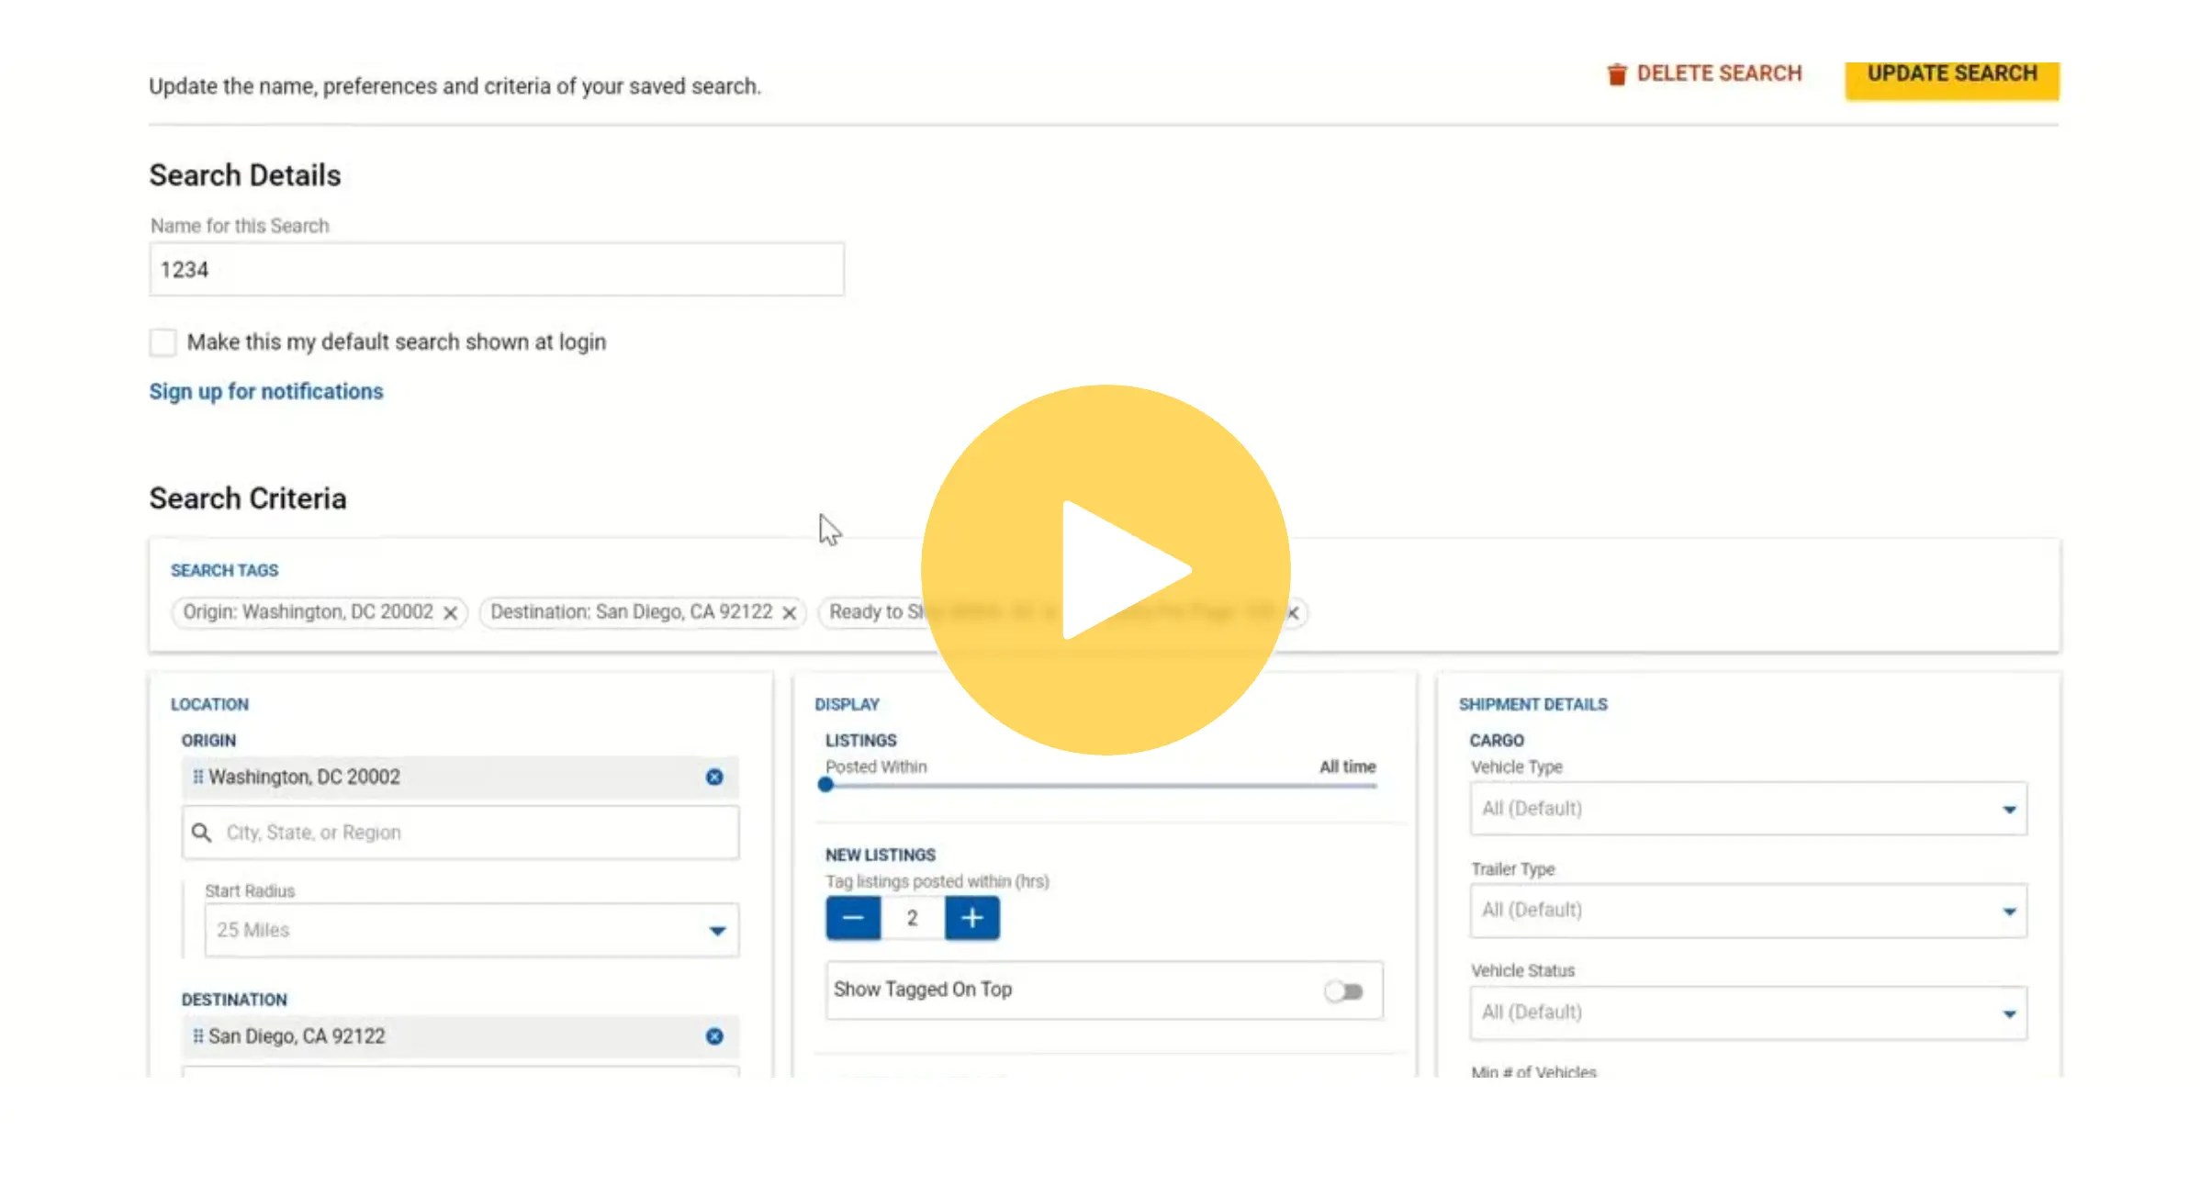Drag the Posted Within listings slider

click(825, 788)
